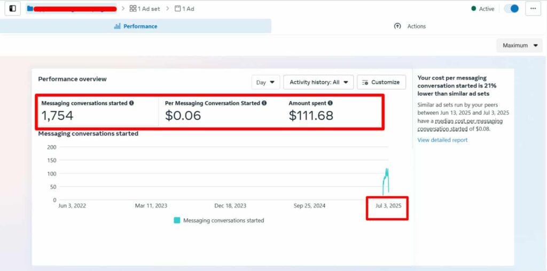The width and height of the screenshot is (547, 271).
Task: Toggle the Messaging conversations started legend series
Action: pos(218,220)
